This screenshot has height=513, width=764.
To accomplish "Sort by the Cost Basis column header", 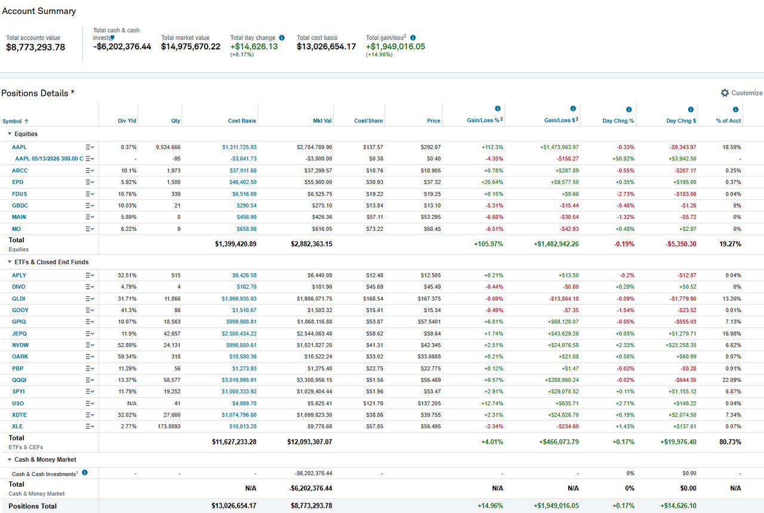I will [x=242, y=120].
